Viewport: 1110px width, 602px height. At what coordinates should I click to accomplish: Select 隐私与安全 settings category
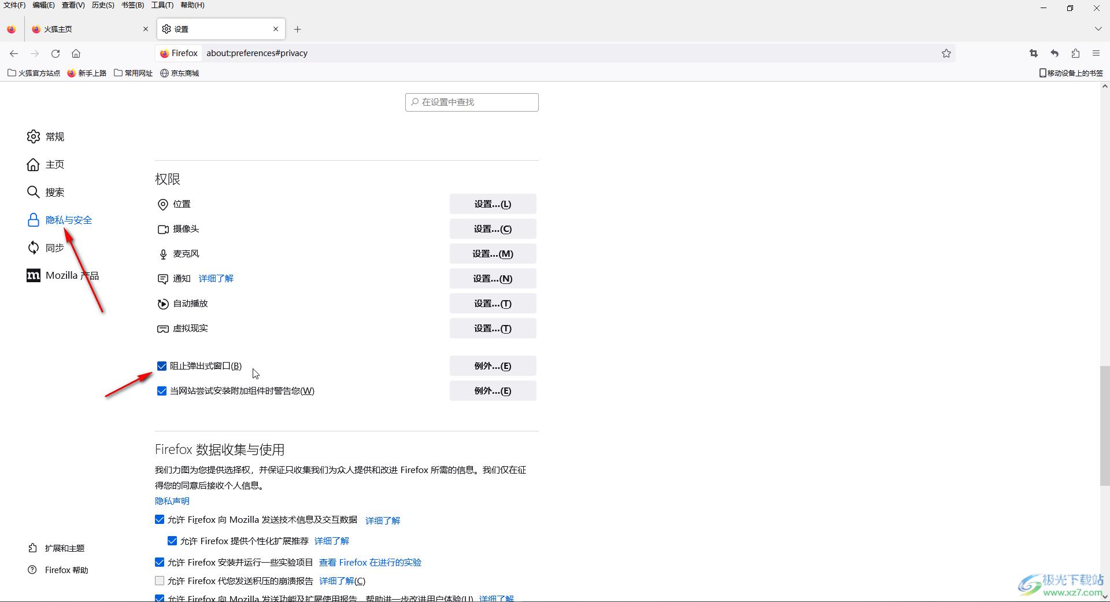point(60,220)
